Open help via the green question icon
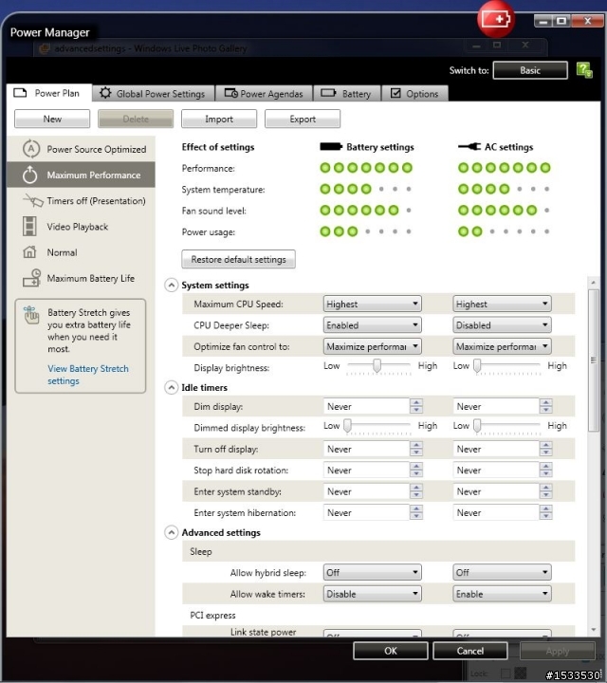The image size is (607, 683). [x=584, y=70]
